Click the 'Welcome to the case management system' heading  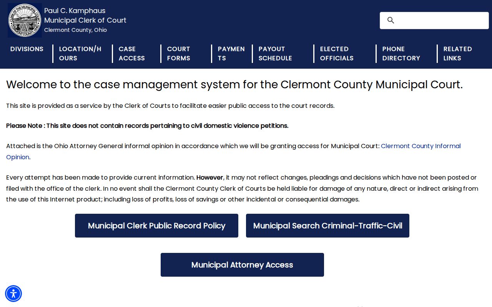point(234,84)
